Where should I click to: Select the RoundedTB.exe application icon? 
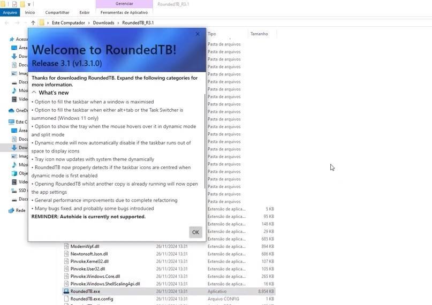coord(66,291)
